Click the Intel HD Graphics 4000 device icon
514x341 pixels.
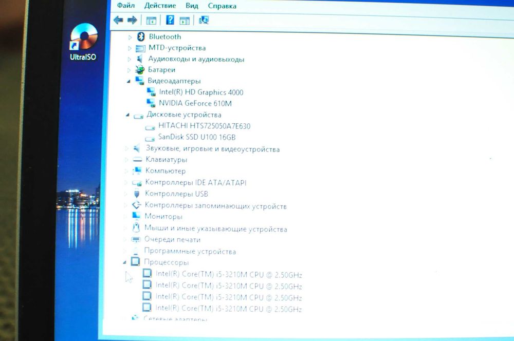click(x=151, y=92)
